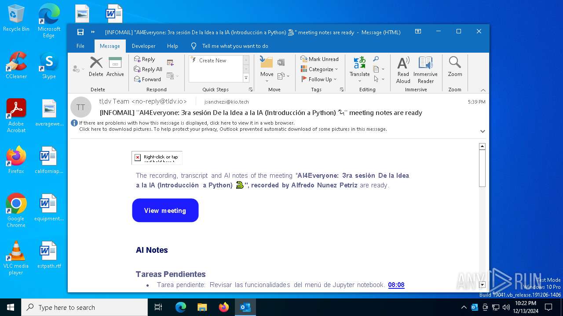Expand the message header chevron
563x316 pixels.
pos(483,131)
